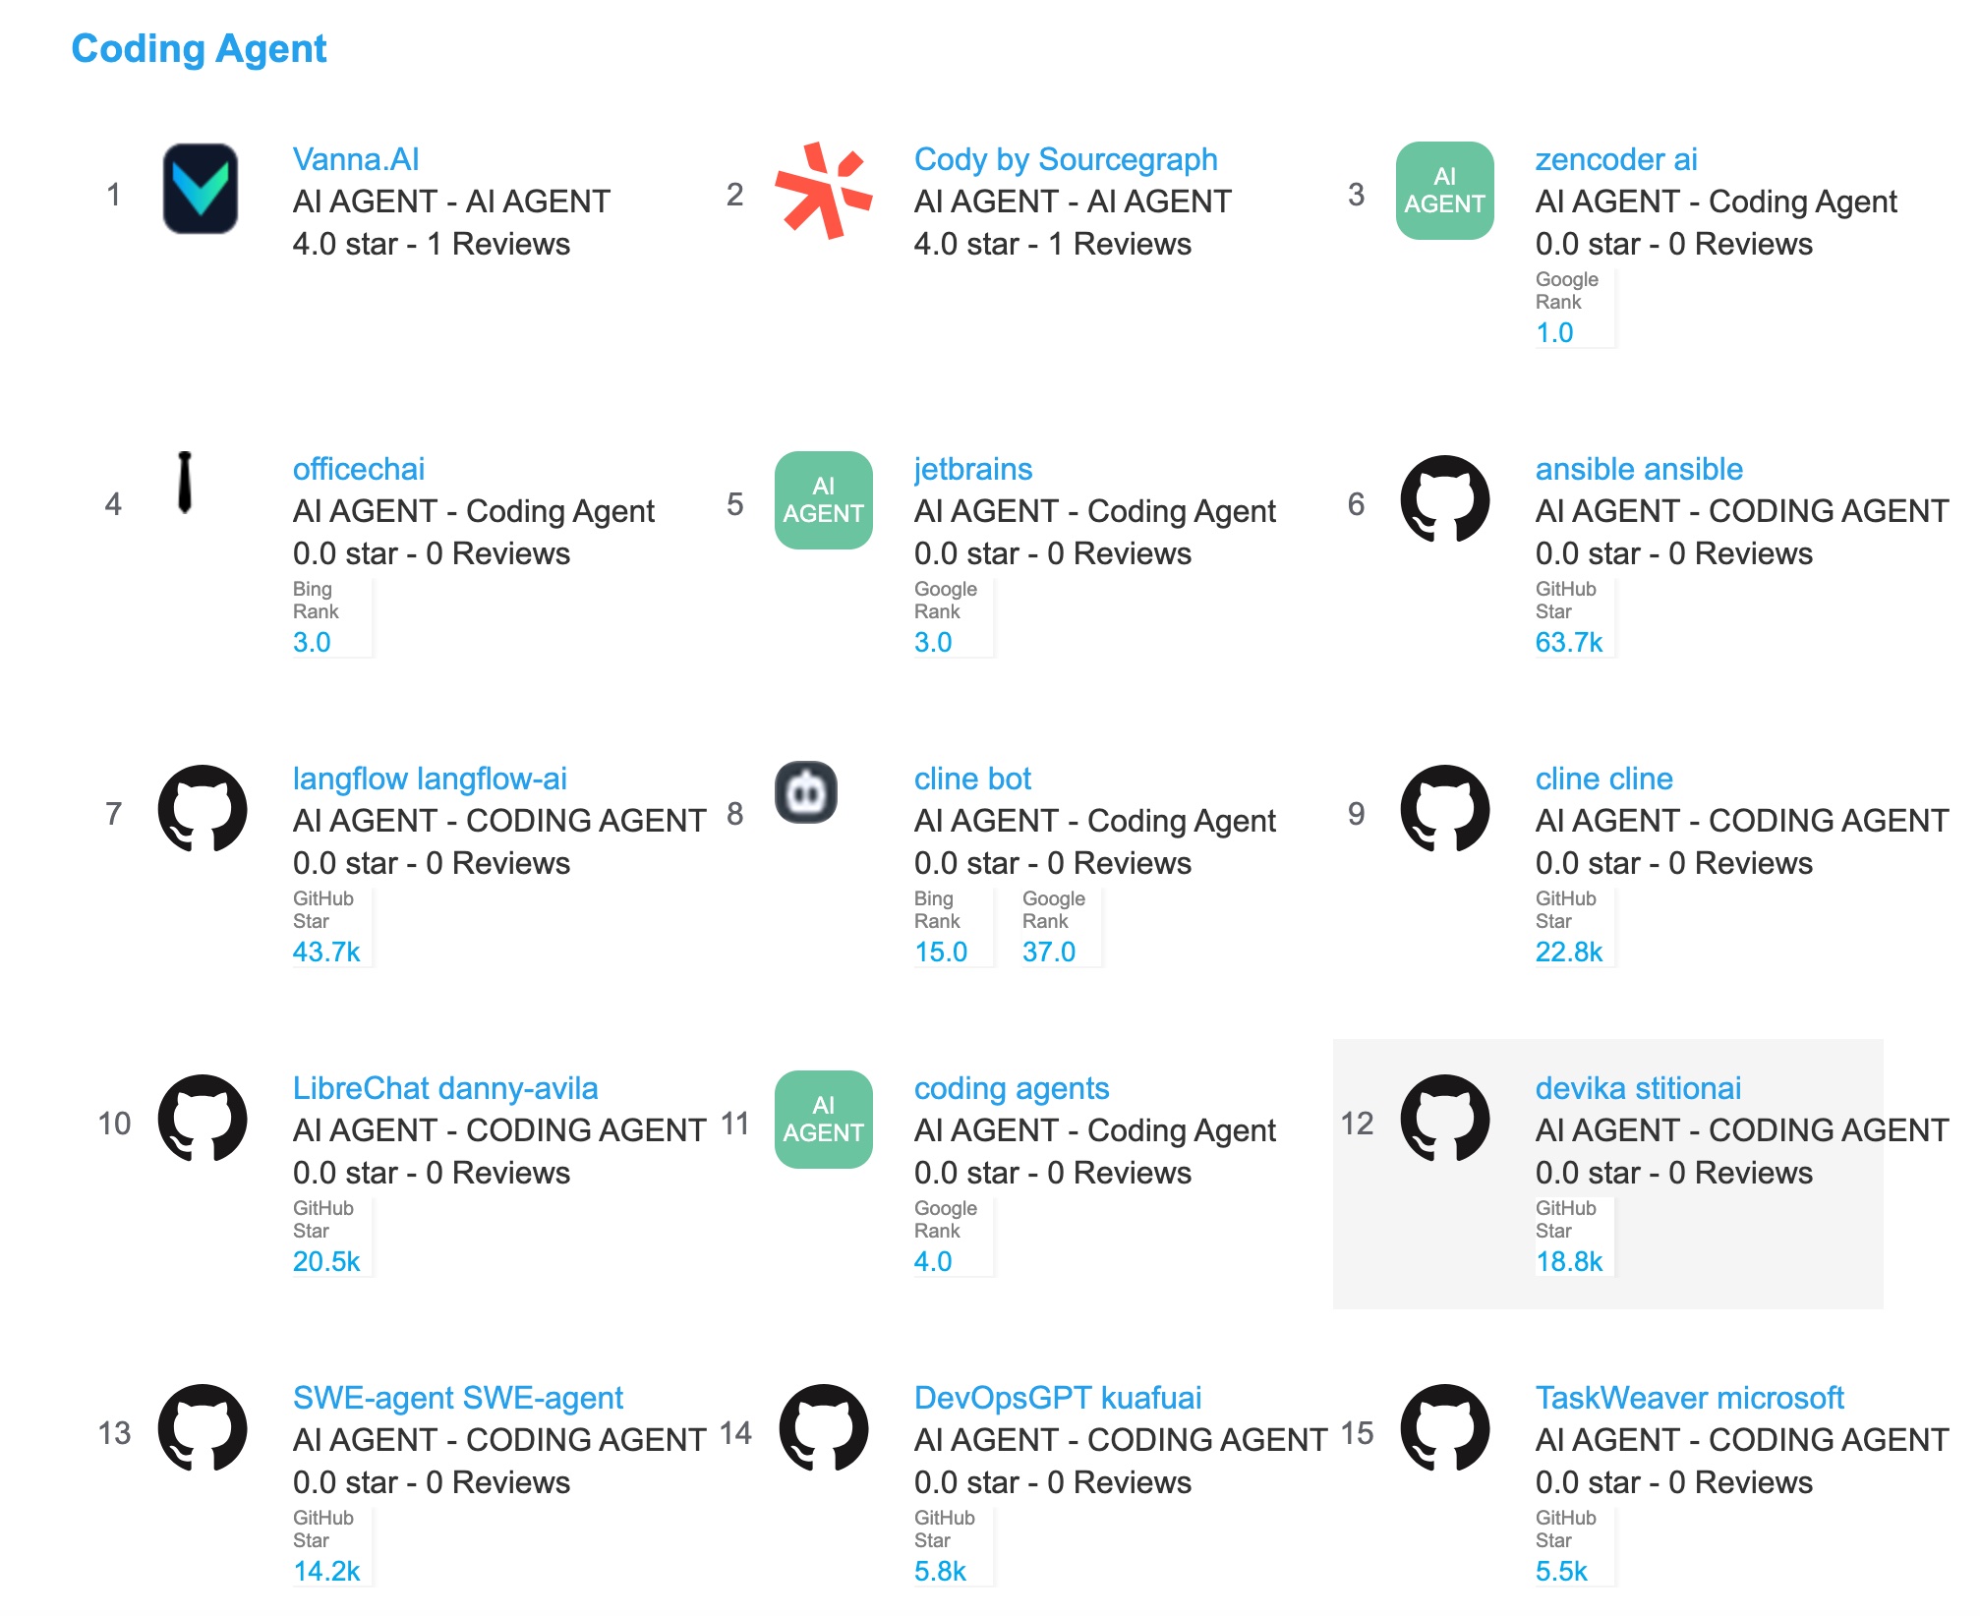The width and height of the screenshot is (1980, 1616).
Task: Click the GitHub icon for DevOpsGPT kuafuai
Action: (823, 1428)
